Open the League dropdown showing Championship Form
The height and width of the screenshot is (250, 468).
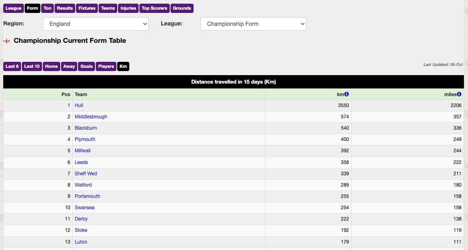click(253, 24)
